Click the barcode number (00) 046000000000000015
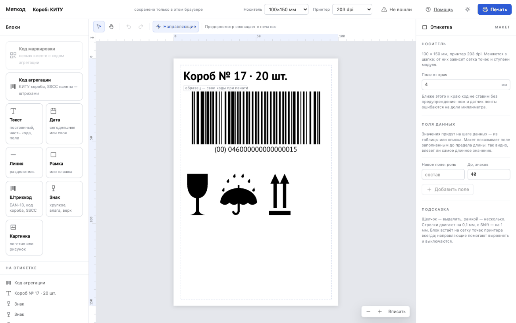This screenshot has height=323, width=516. tap(256, 149)
